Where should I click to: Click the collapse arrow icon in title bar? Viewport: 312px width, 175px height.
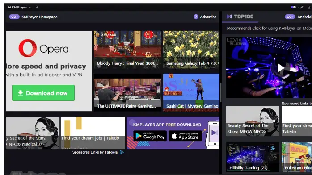(x=309, y=7)
